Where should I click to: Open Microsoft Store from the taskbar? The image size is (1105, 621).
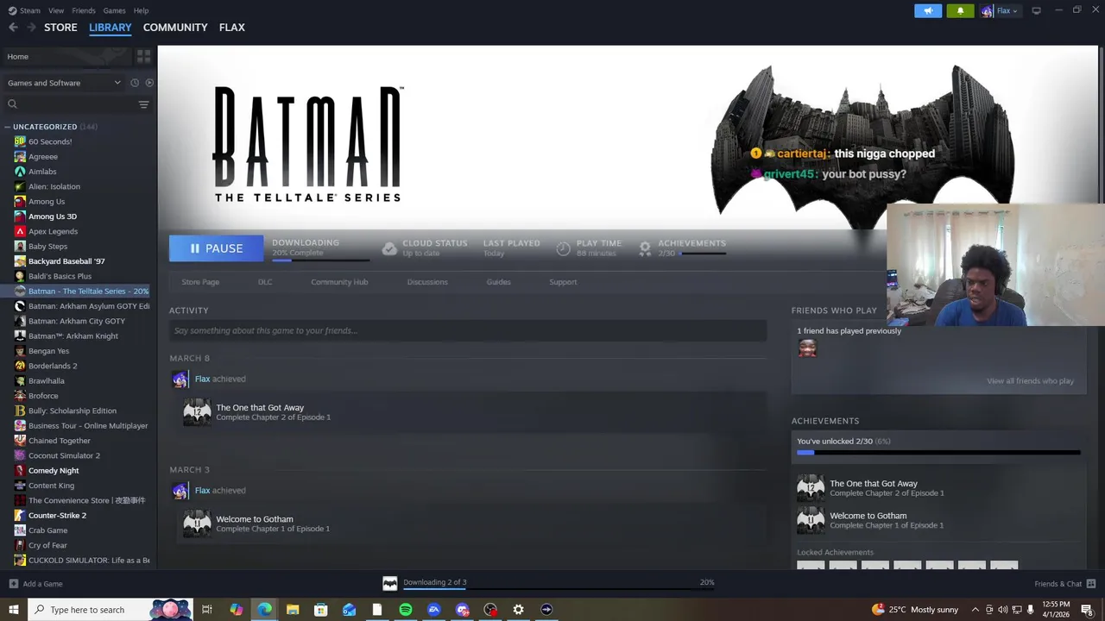[321, 610]
